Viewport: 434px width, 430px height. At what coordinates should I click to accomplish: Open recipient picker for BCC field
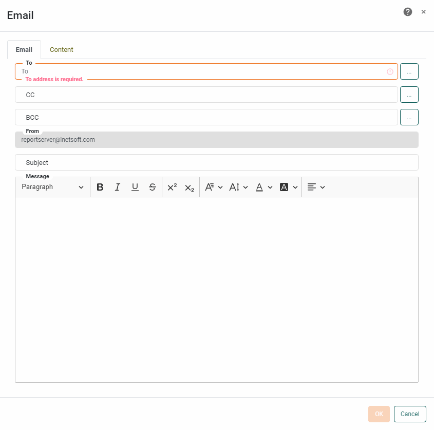coord(409,117)
